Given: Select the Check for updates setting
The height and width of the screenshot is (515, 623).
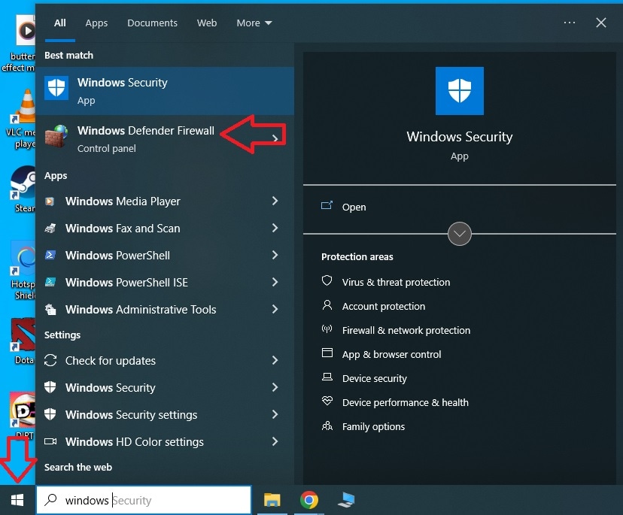Looking at the screenshot, I should click(x=165, y=361).
